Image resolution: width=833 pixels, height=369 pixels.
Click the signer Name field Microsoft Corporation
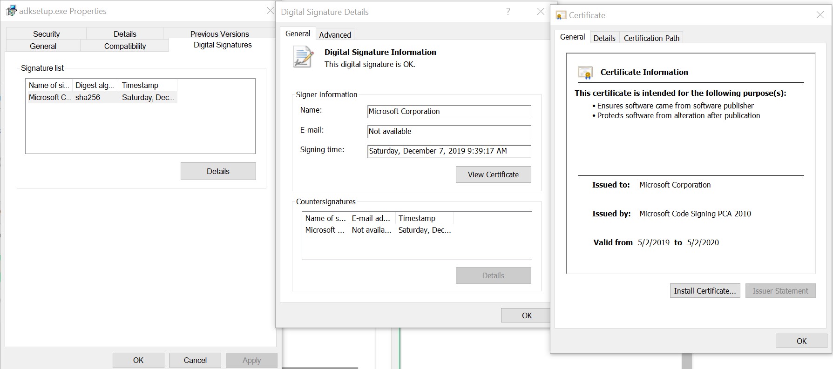tap(449, 112)
